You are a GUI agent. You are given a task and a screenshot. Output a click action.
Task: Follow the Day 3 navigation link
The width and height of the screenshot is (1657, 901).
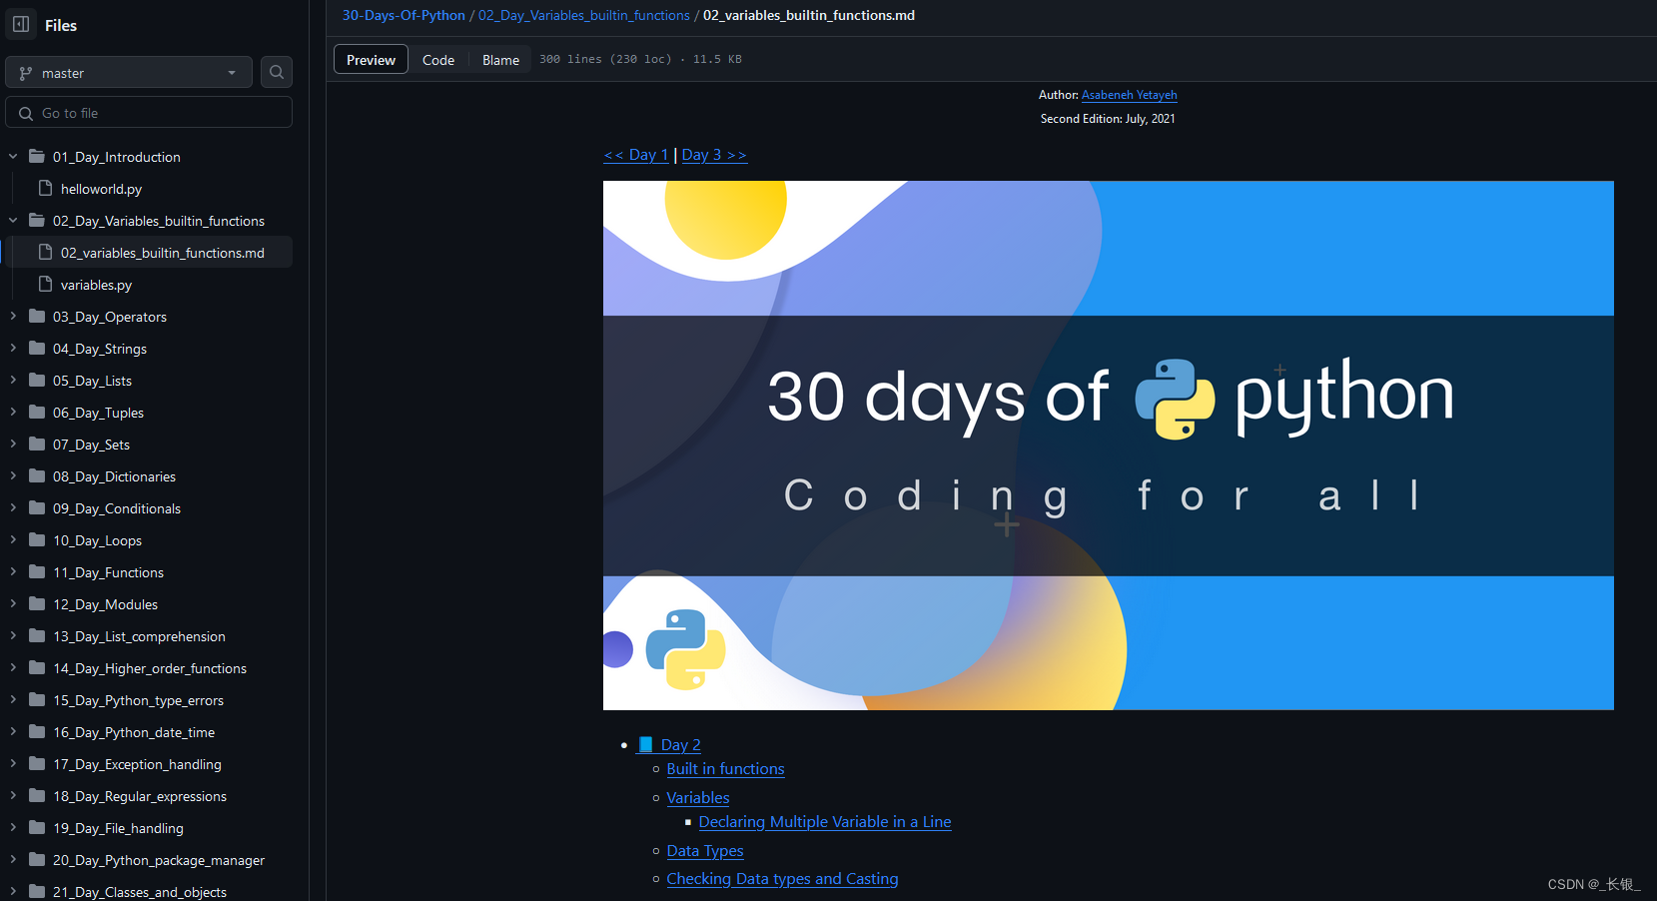[713, 155]
